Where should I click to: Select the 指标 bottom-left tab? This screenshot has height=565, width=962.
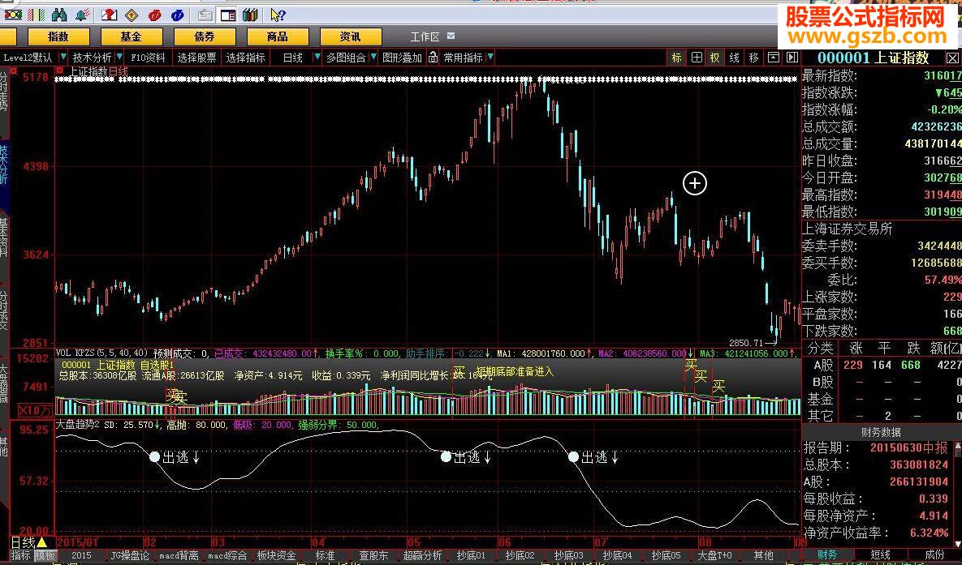coord(20,555)
